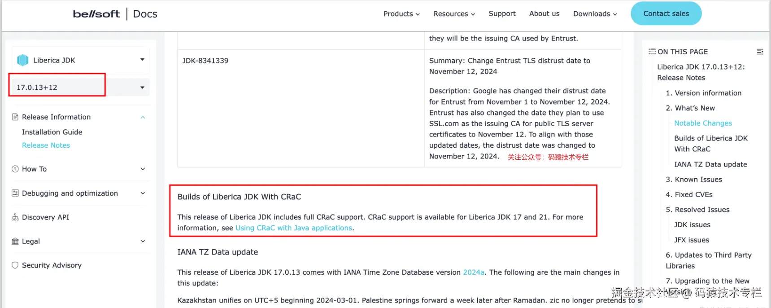The width and height of the screenshot is (771, 308).
Task: Go to Installation Guide page
Action: (x=52, y=132)
